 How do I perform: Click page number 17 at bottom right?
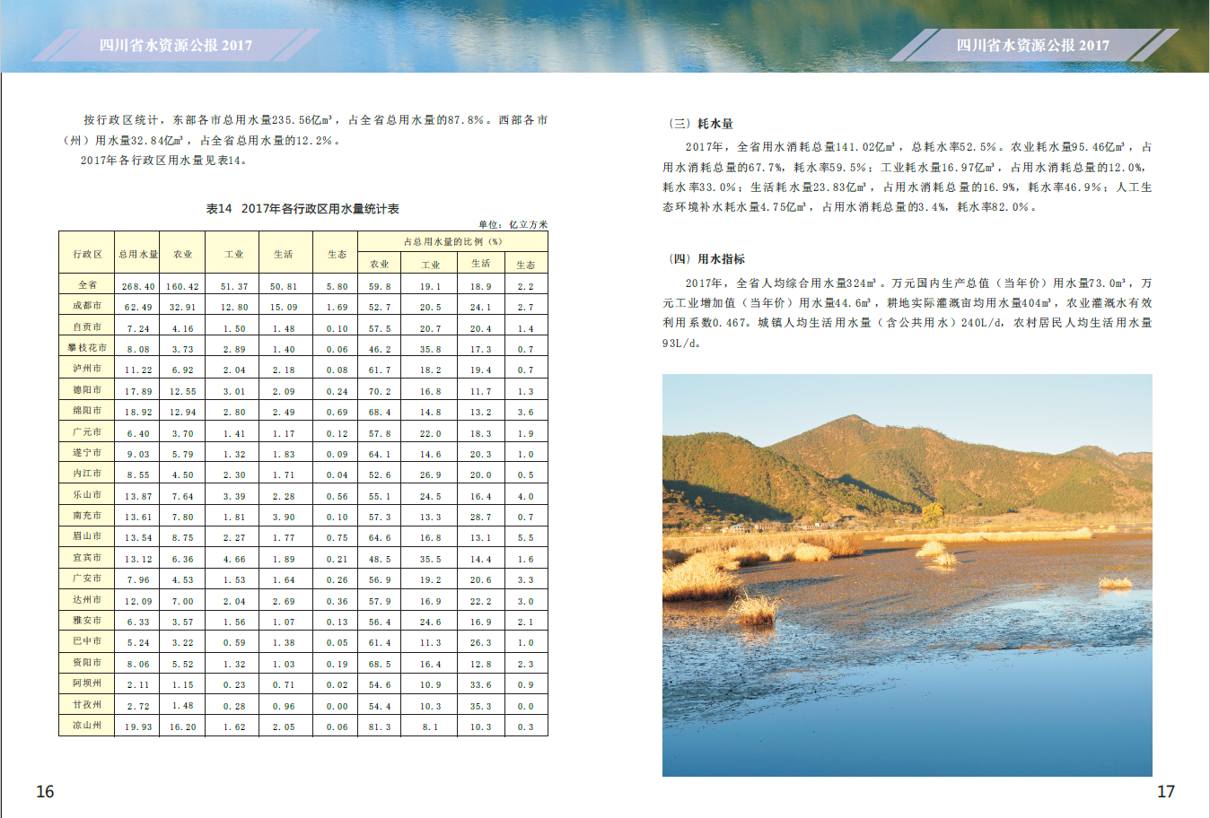point(1165,791)
